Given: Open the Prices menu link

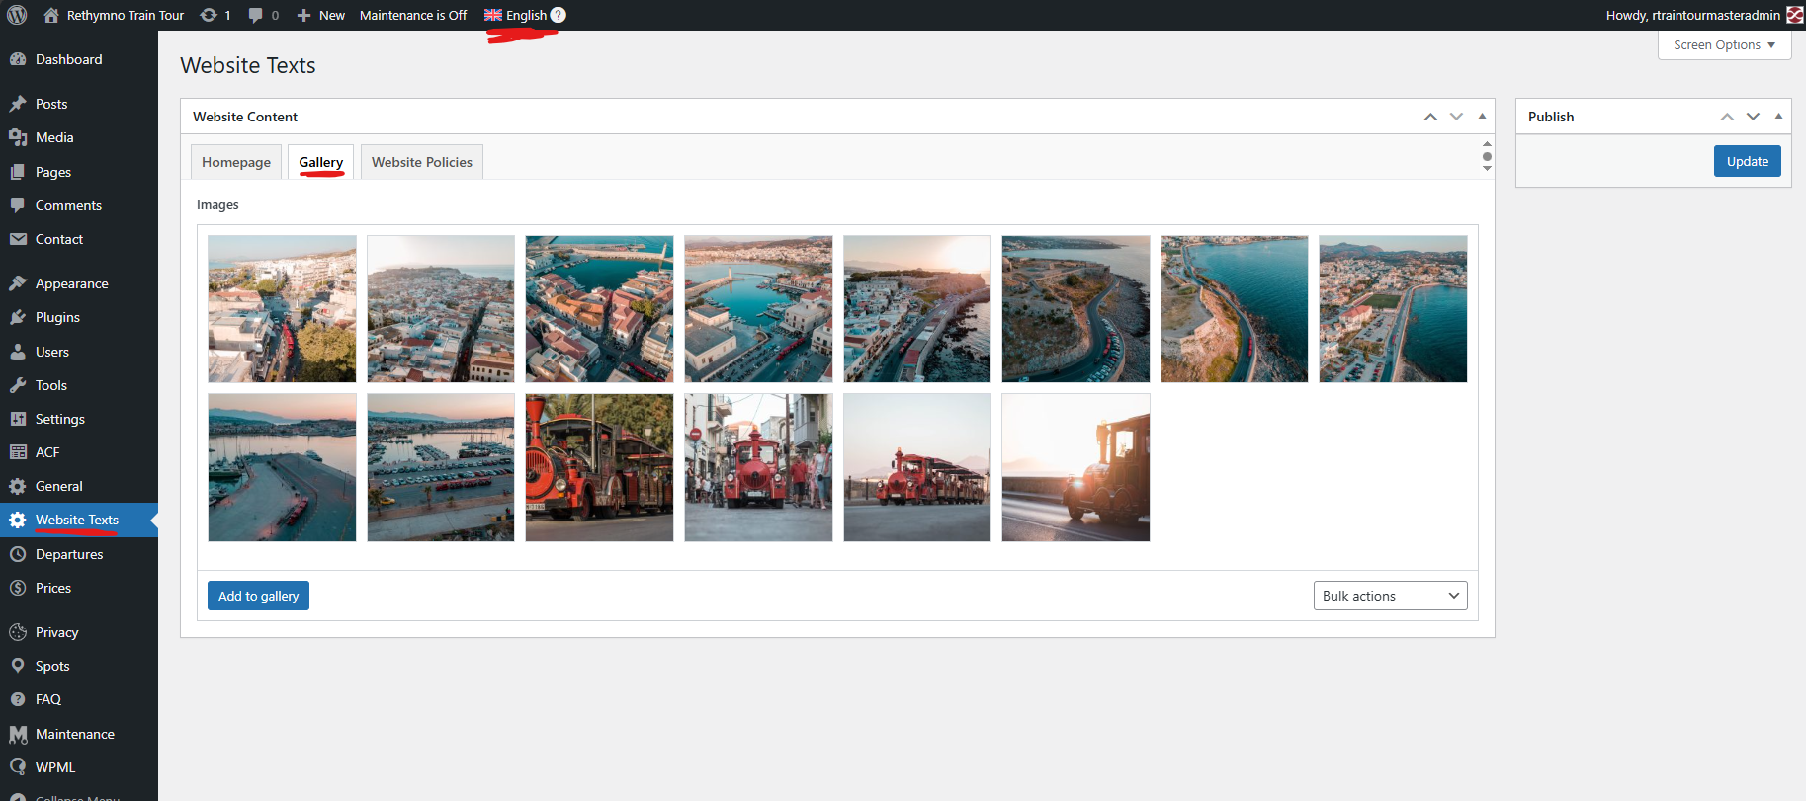Looking at the screenshot, I should pos(53,588).
